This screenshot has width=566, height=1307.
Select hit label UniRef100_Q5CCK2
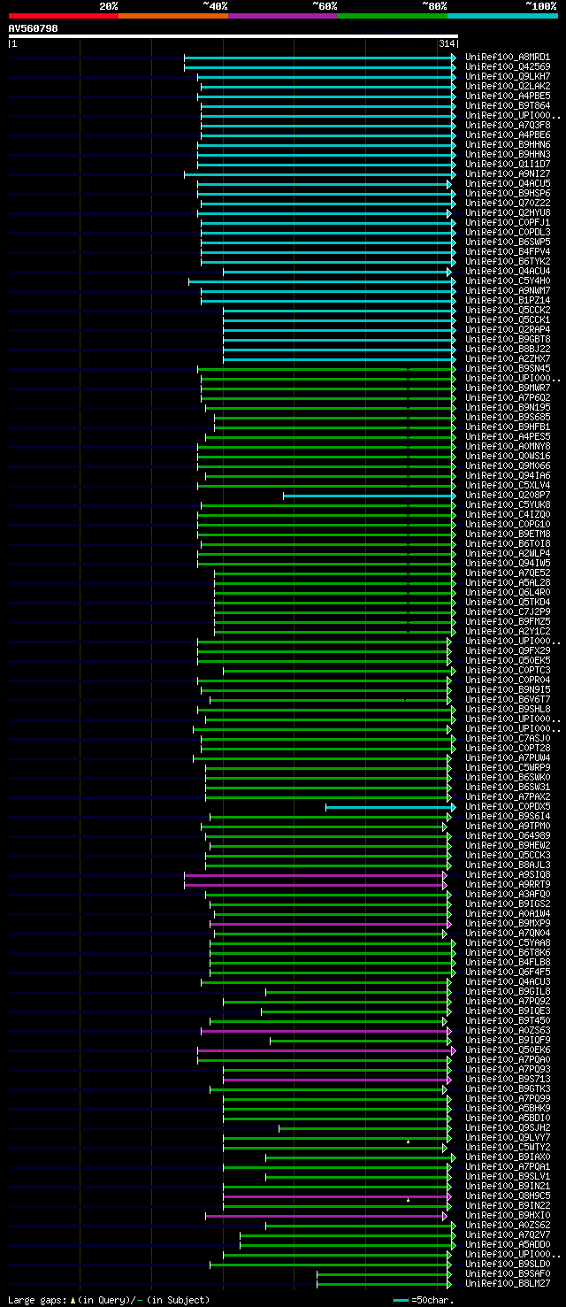[x=508, y=310]
